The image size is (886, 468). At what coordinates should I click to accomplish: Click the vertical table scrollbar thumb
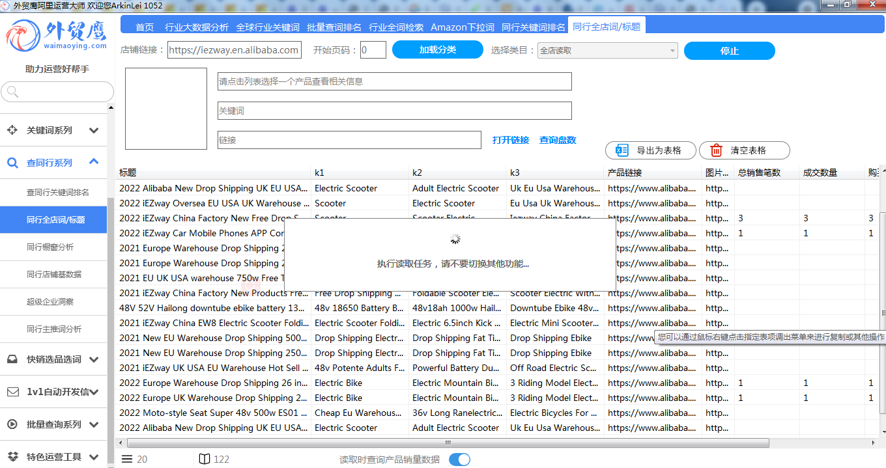(882, 312)
